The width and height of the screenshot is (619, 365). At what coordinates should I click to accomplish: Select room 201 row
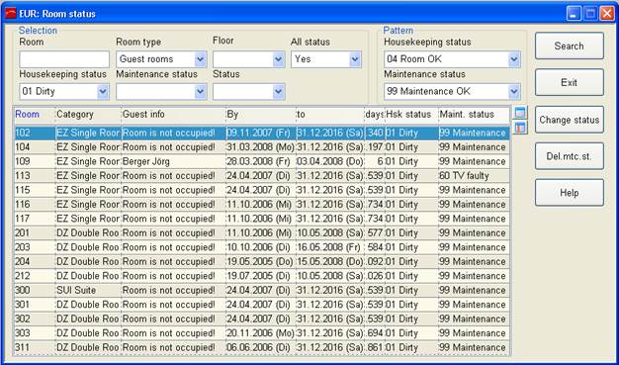coord(262,233)
